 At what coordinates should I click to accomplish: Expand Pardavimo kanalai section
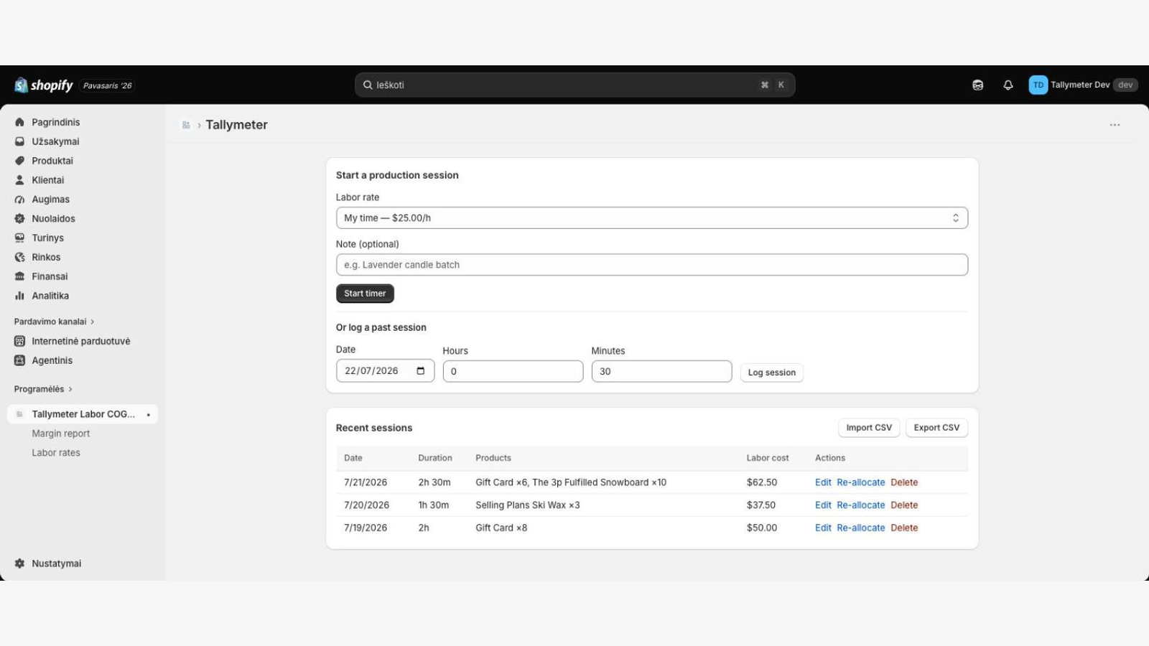pyautogui.click(x=54, y=322)
